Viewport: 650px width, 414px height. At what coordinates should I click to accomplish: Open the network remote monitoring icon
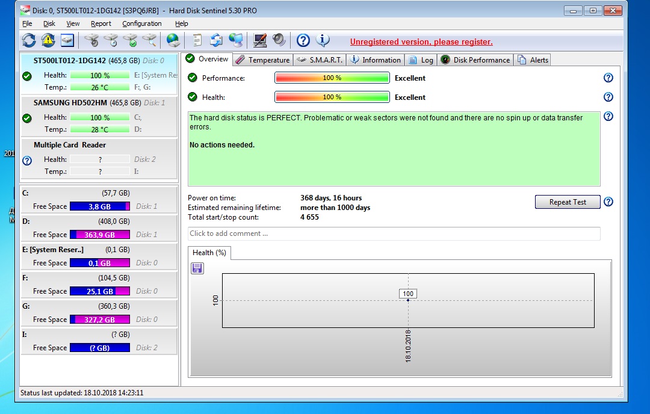pyautogui.click(x=236, y=40)
